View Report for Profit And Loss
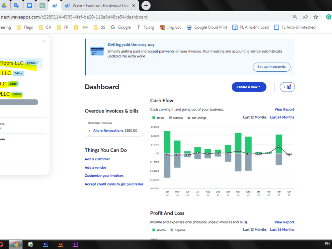 pyautogui.click(x=284, y=222)
